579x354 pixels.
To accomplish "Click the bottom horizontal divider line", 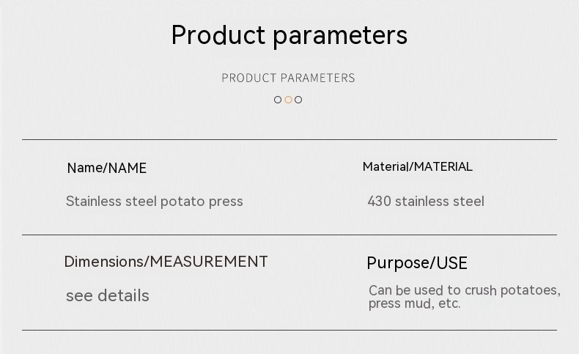I will (289, 330).
